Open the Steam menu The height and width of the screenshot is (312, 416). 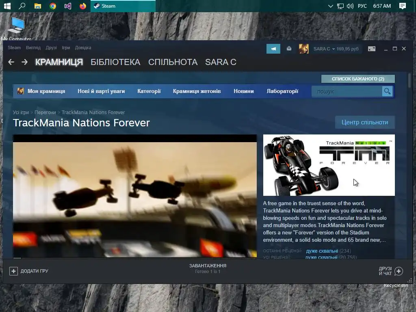point(14,48)
